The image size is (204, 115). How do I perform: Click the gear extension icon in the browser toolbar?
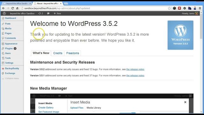pos(185,8)
